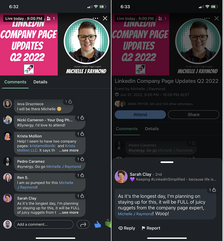The height and width of the screenshot is (241, 223).
Task: Close the left event view with X
Action: [x=105, y=18]
